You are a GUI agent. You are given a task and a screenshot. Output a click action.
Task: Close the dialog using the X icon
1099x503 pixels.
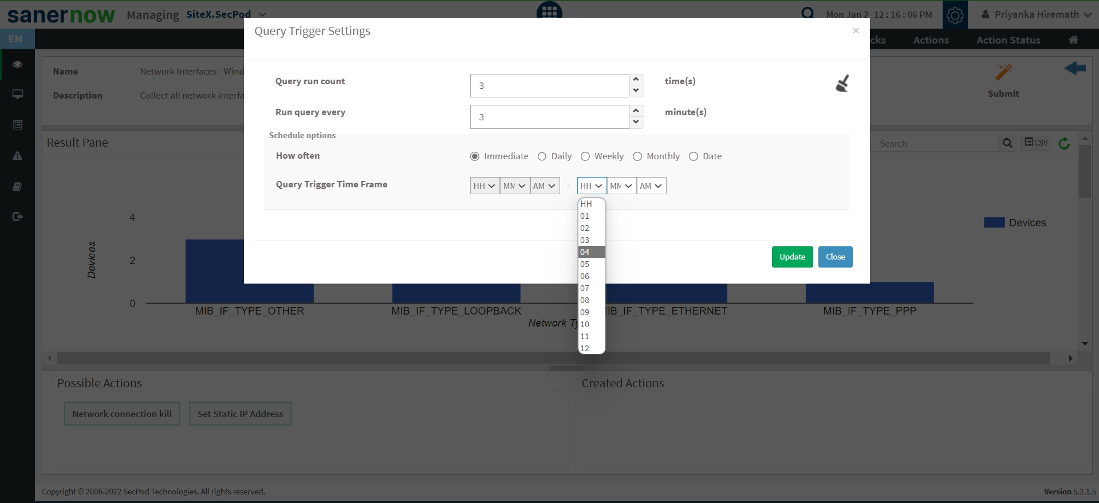tap(856, 31)
